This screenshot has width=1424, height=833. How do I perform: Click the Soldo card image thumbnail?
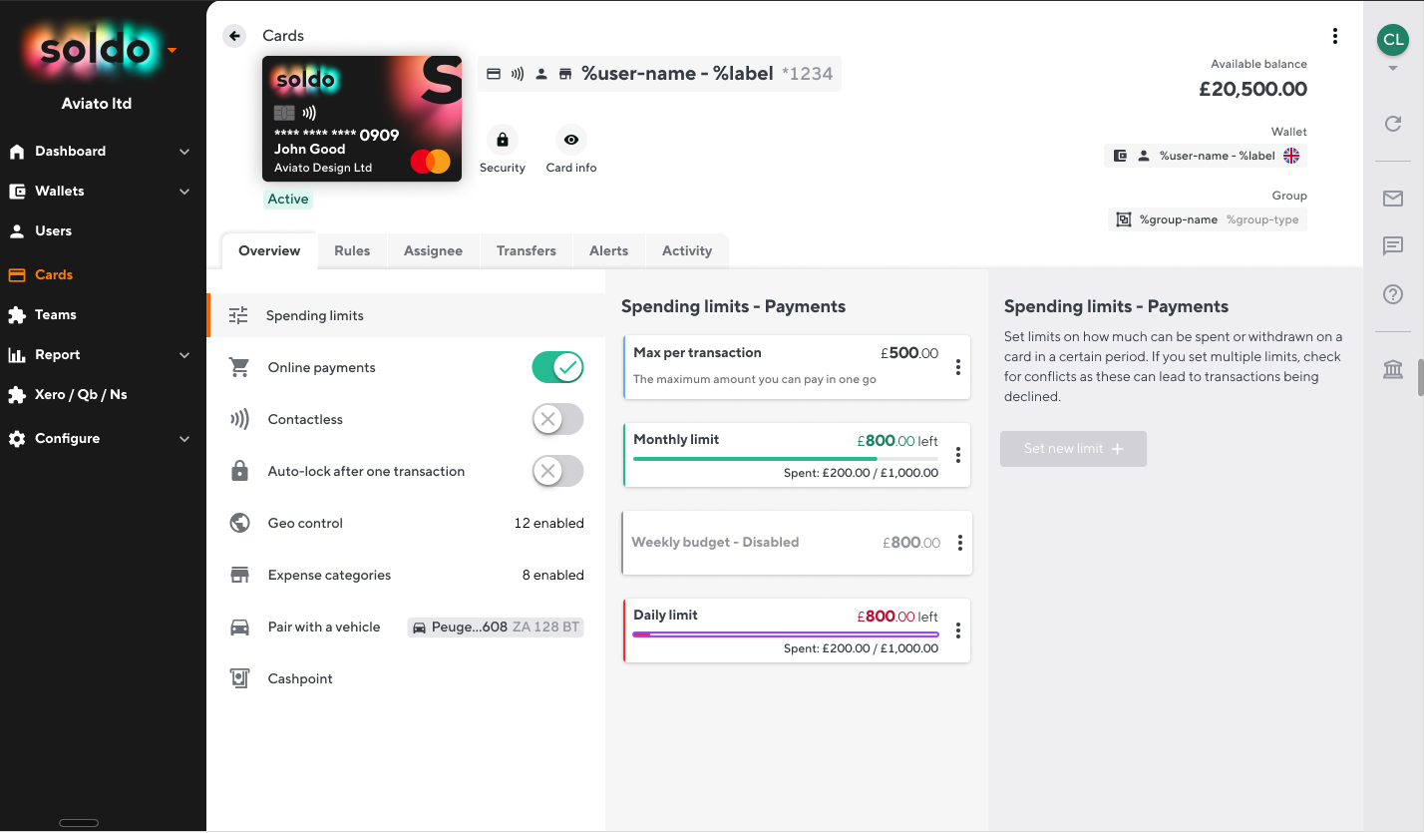[x=362, y=119]
